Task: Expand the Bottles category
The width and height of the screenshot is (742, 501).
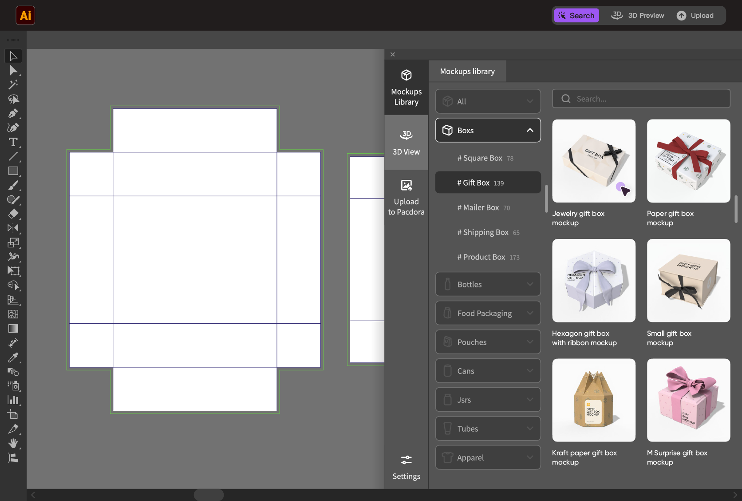Action: (488, 284)
